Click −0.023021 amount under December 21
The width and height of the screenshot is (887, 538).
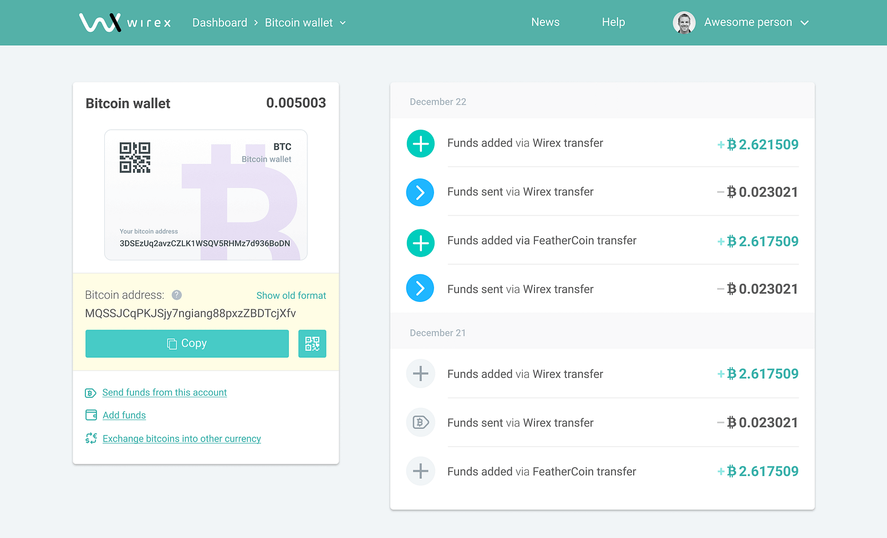pyautogui.click(x=758, y=423)
